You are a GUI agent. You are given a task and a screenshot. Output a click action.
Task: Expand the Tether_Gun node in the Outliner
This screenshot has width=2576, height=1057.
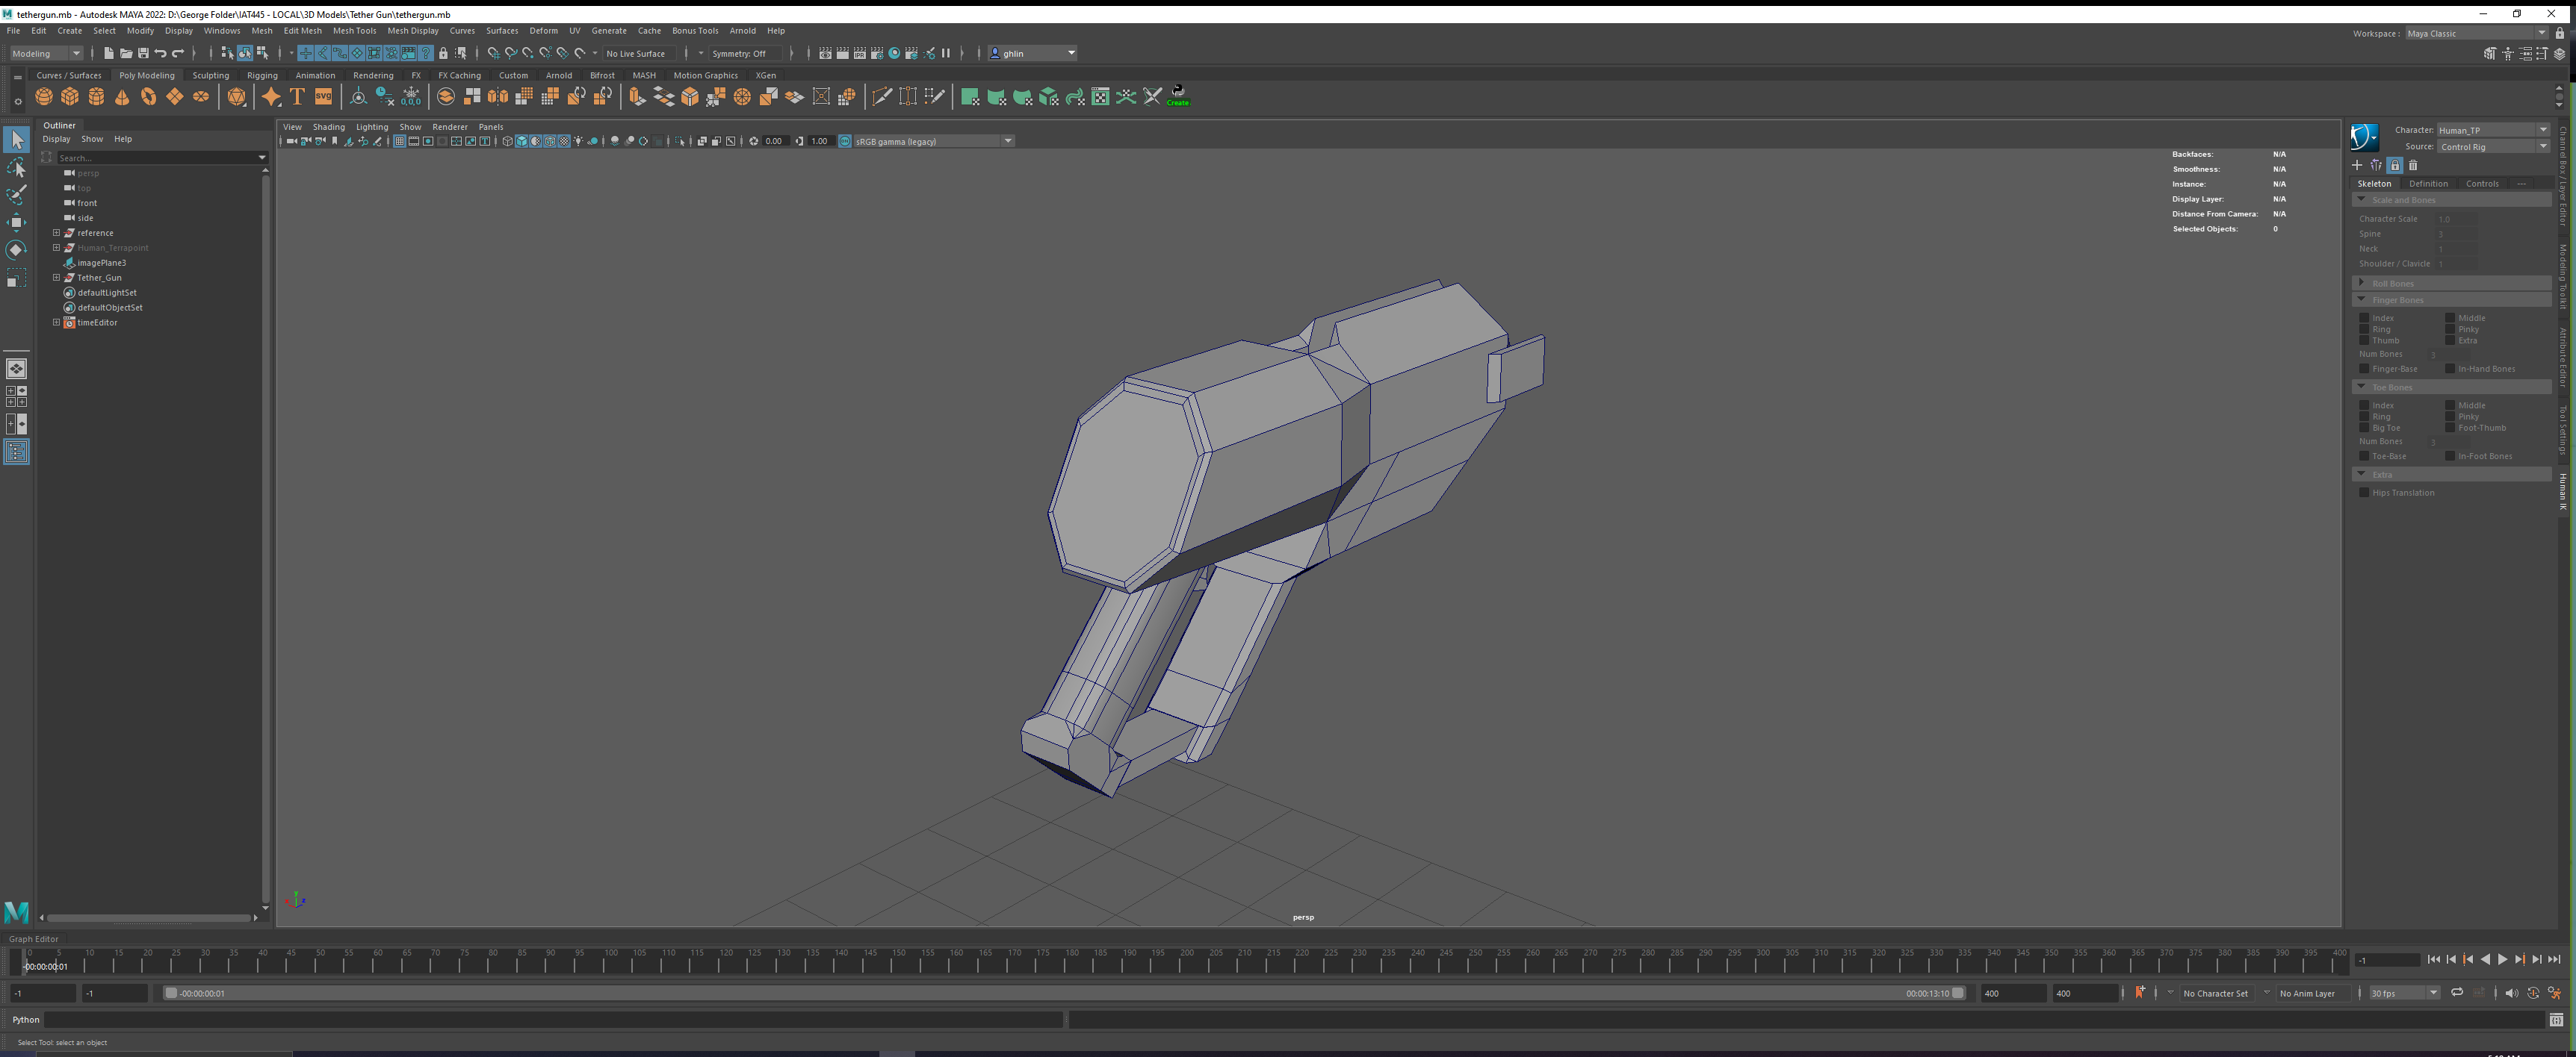57,278
